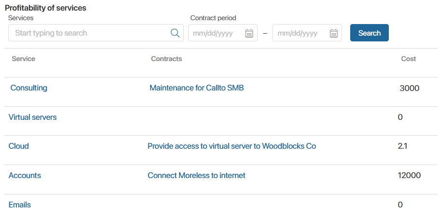Open the Virtual servers service link
This screenshot has height=218, width=438.
pos(33,117)
